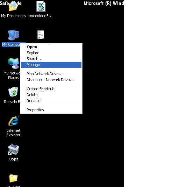Open Properties from the context menu
This screenshot has width=179, height=187.
click(51, 110)
